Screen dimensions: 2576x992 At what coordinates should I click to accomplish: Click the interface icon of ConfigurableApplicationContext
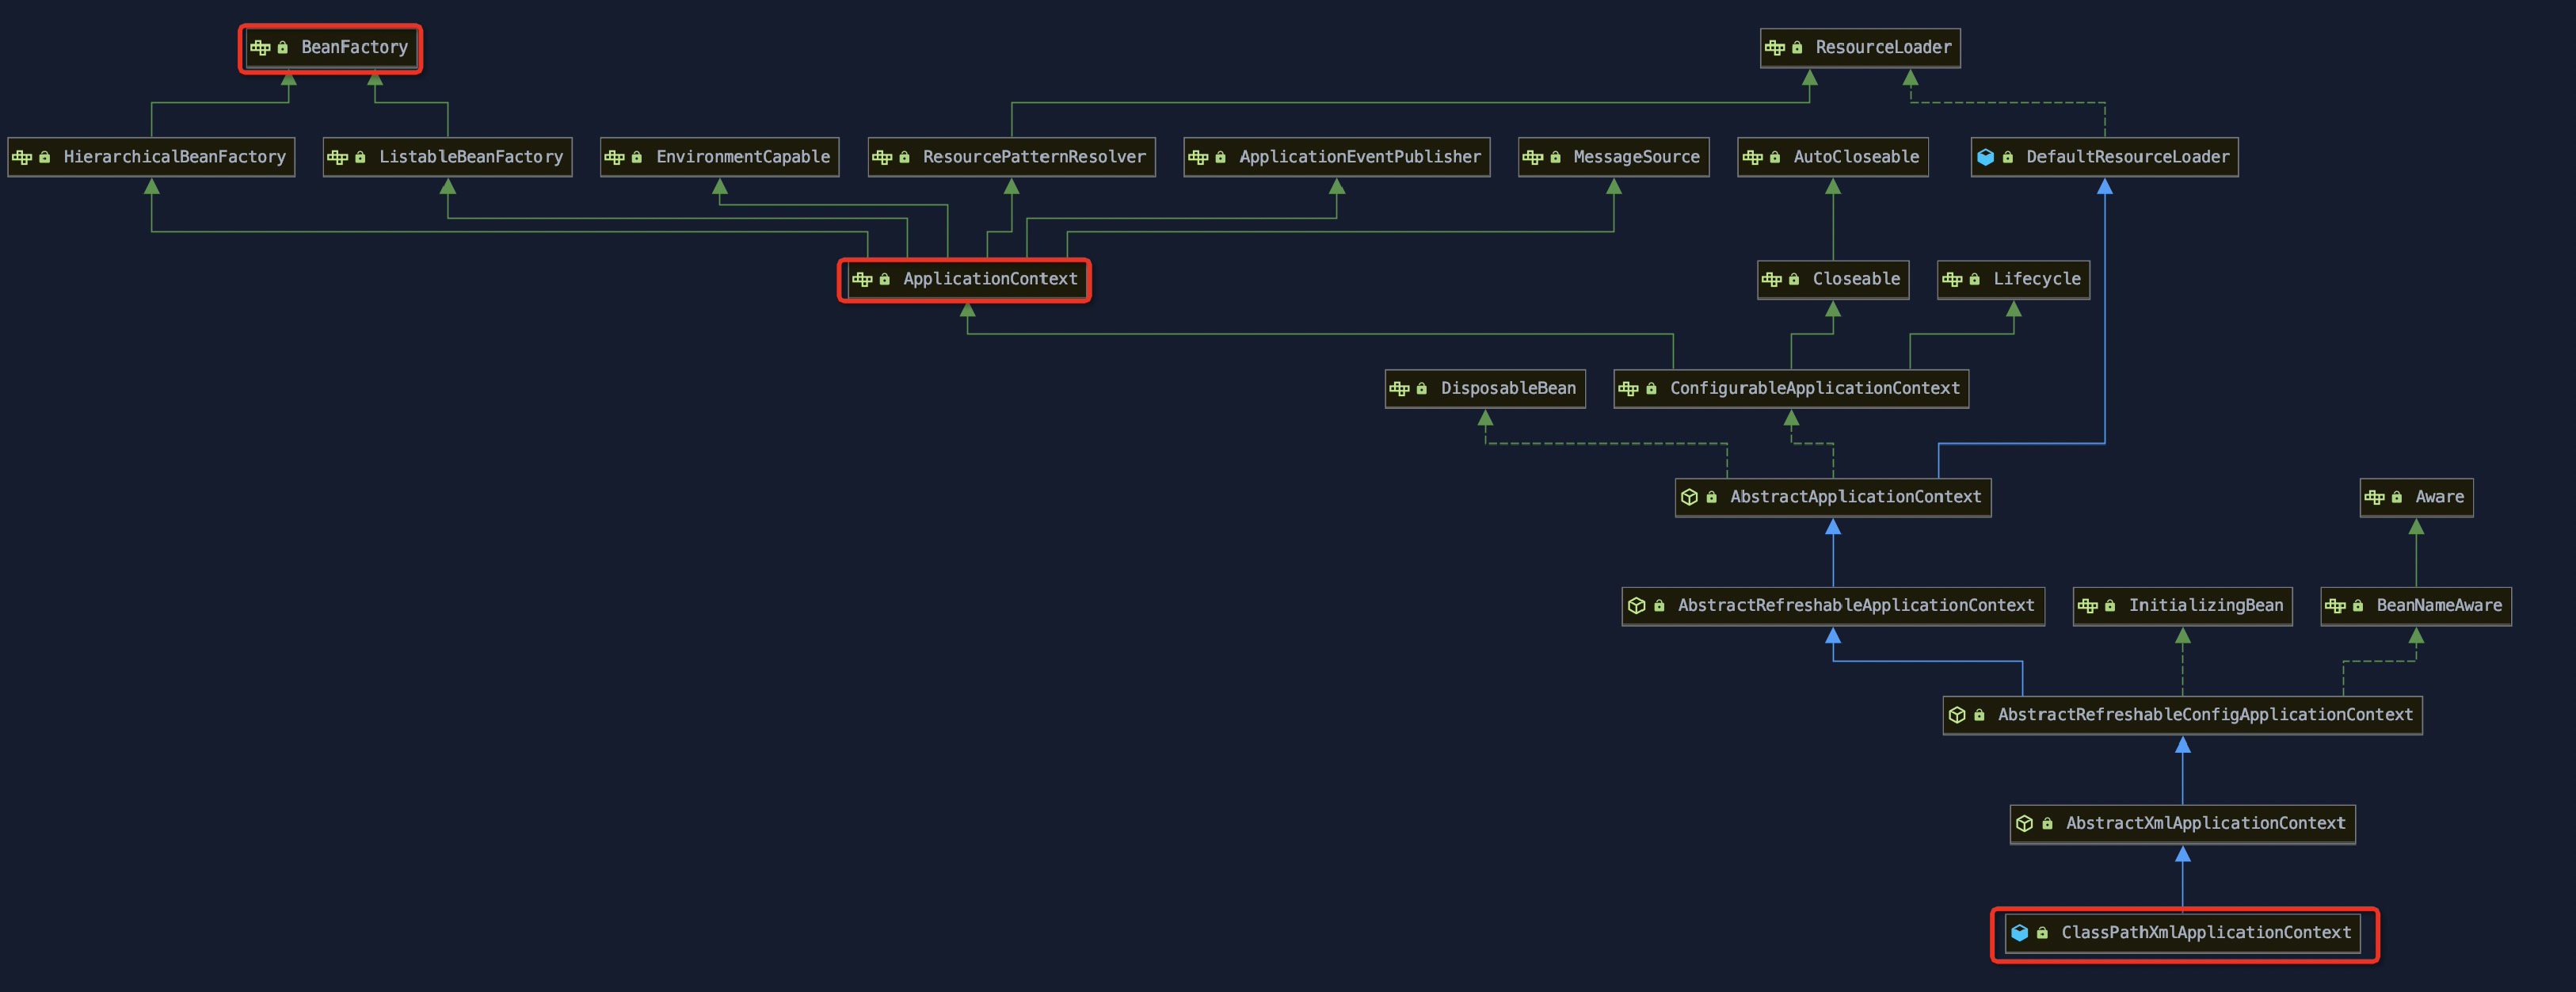[x=1629, y=388]
